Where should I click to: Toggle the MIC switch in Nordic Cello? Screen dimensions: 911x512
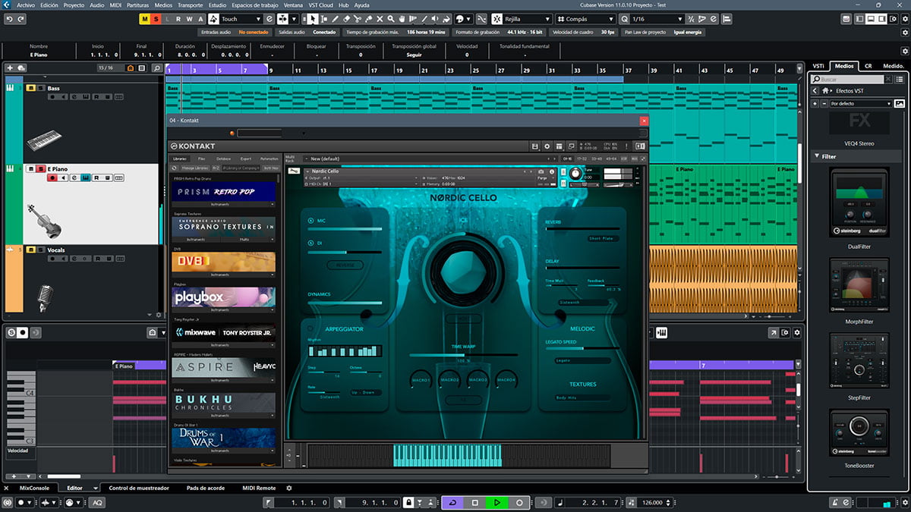[311, 221]
